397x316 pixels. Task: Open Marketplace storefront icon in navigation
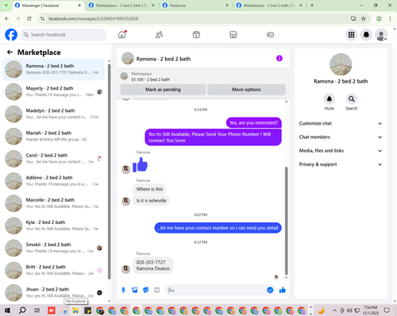(233, 35)
